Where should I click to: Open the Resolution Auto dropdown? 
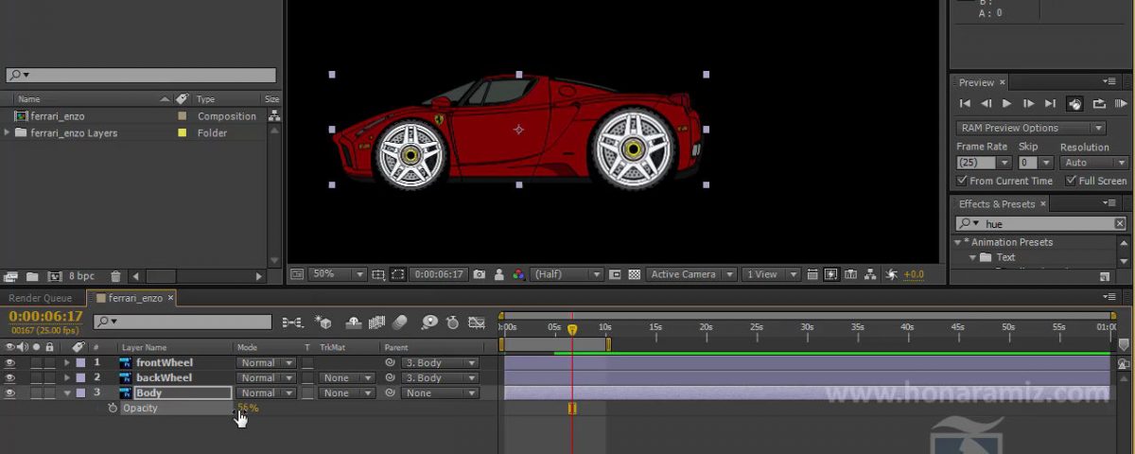(x=1094, y=163)
